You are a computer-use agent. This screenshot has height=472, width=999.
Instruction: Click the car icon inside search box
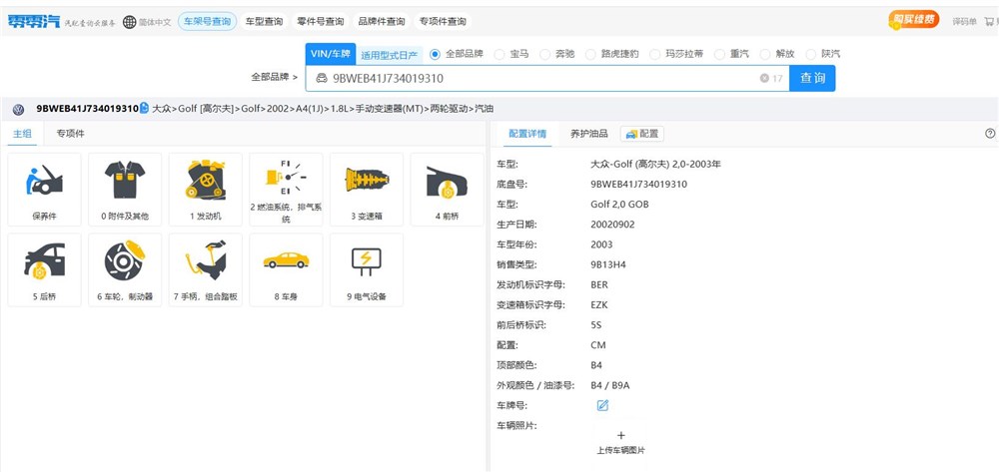(322, 78)
